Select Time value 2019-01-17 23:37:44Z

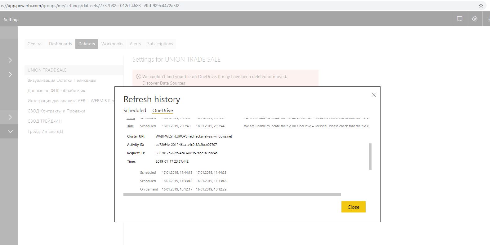(x=172, y=161)
